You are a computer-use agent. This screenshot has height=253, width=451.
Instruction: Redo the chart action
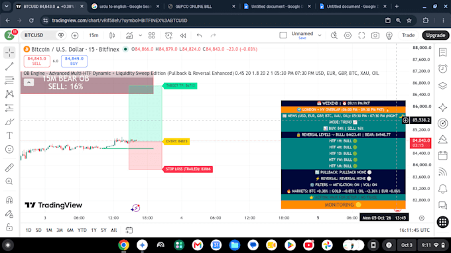pyautogui.click(x=213, y=35)
